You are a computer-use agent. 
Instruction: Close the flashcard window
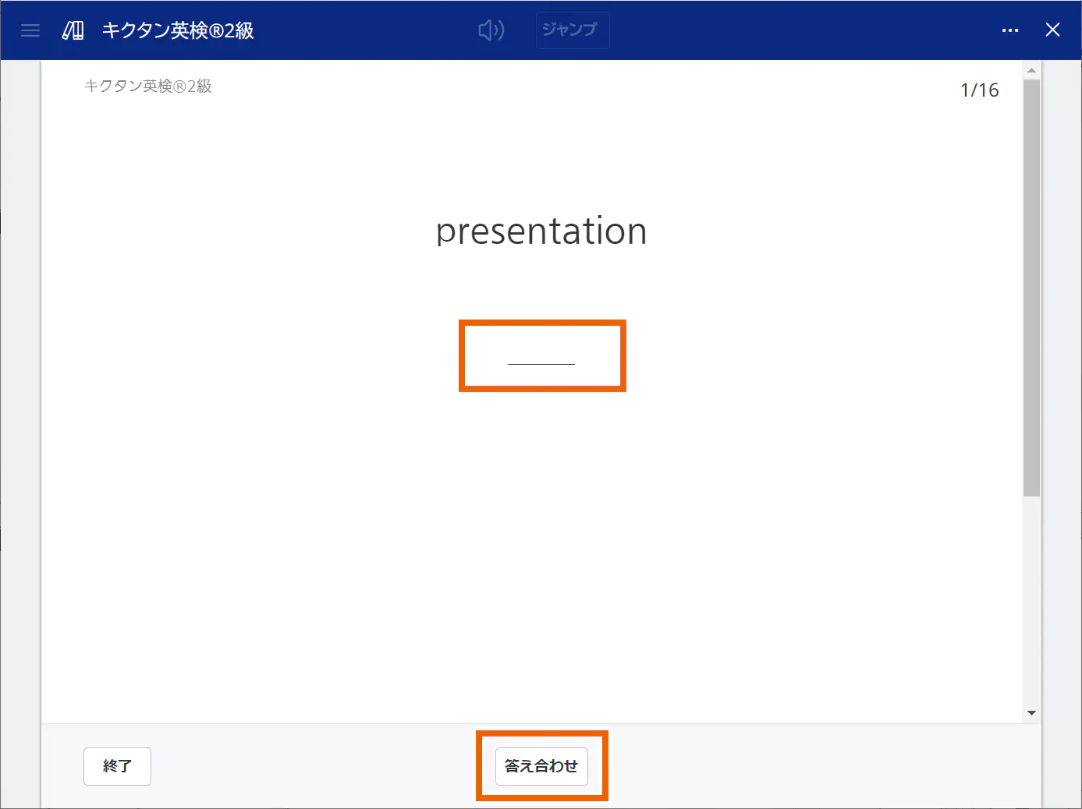[1052, 30]
